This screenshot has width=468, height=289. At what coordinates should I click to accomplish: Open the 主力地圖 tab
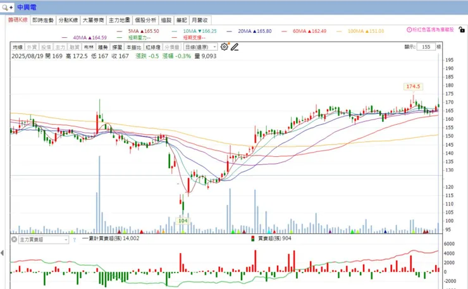pos(120,20)
